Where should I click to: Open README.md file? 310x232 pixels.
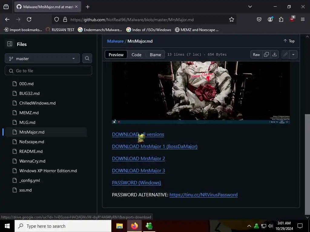click(31, 151)
